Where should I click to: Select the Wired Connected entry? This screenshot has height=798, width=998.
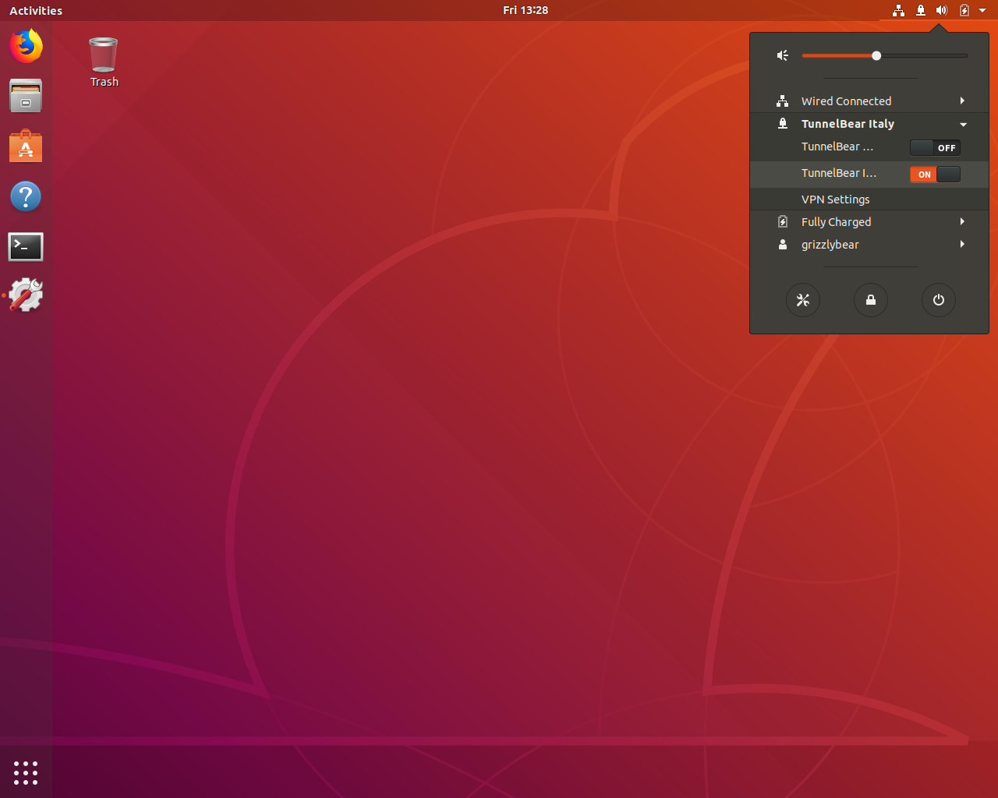tap(869, 101)
